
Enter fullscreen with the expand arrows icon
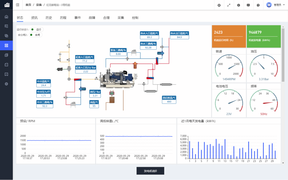[x=229, y=5]
